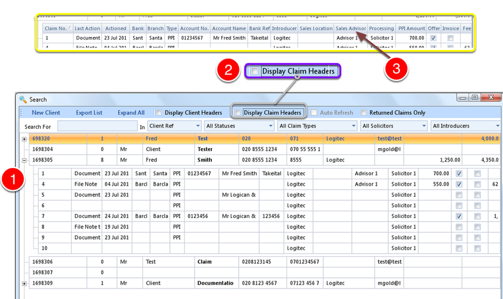
Task: Click Expand All button
Action: 131,113
